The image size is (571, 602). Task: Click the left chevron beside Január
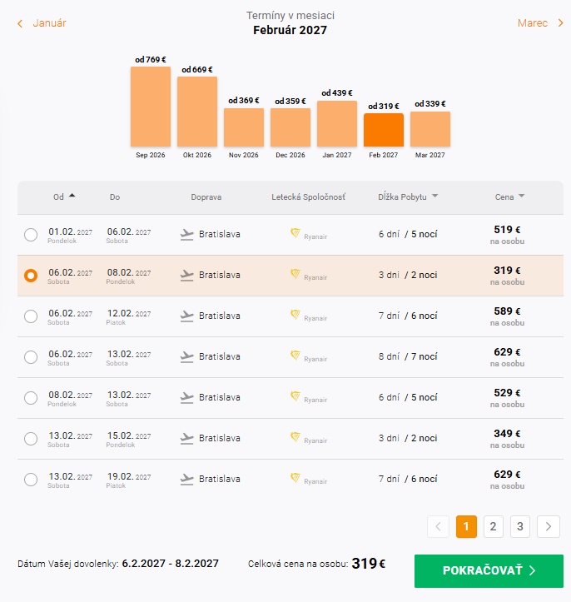20,24
